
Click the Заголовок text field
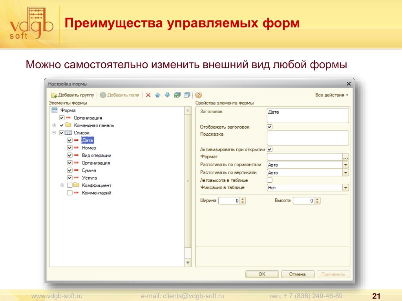pos(308,116)
